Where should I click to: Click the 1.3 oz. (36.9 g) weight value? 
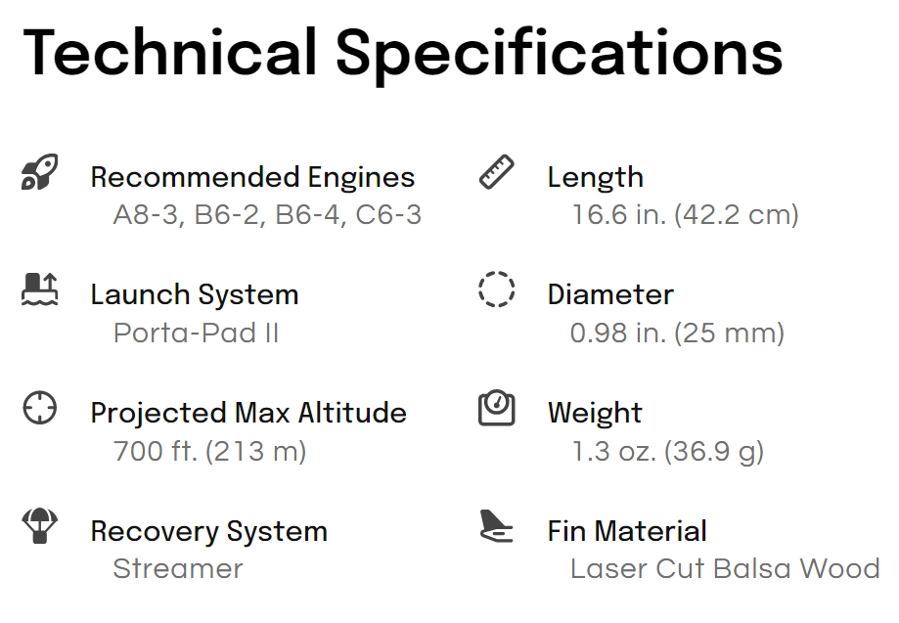click(x=668, y=452)
